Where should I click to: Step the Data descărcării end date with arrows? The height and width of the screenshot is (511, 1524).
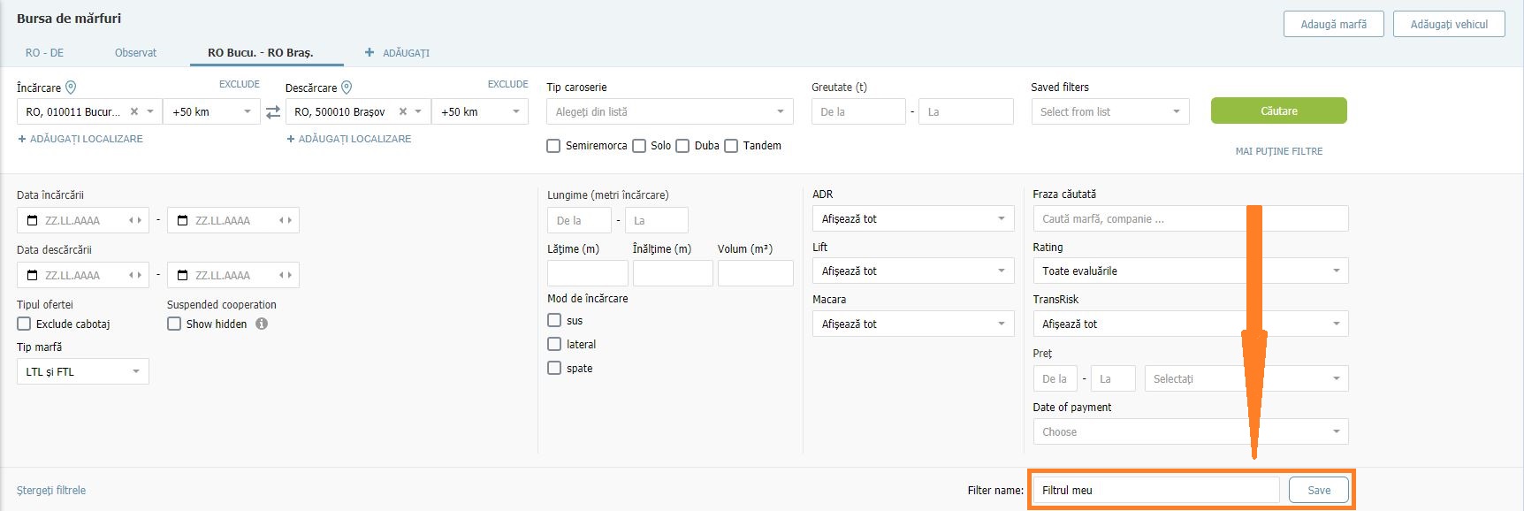(286, 275)
